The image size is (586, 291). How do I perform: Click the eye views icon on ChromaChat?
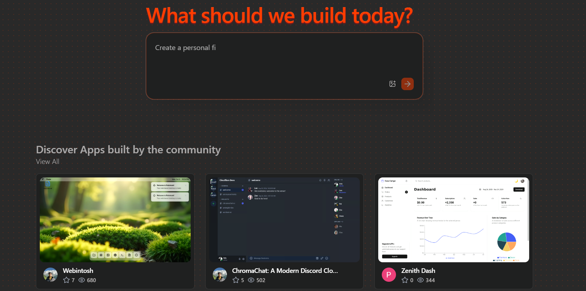pyautogui.click(x=251, y=280)
